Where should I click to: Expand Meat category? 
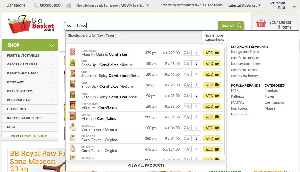pyautogui.click(x=30, y=127)
